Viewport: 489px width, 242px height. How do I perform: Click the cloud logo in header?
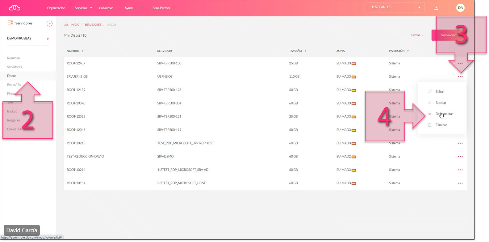[15, 8]
